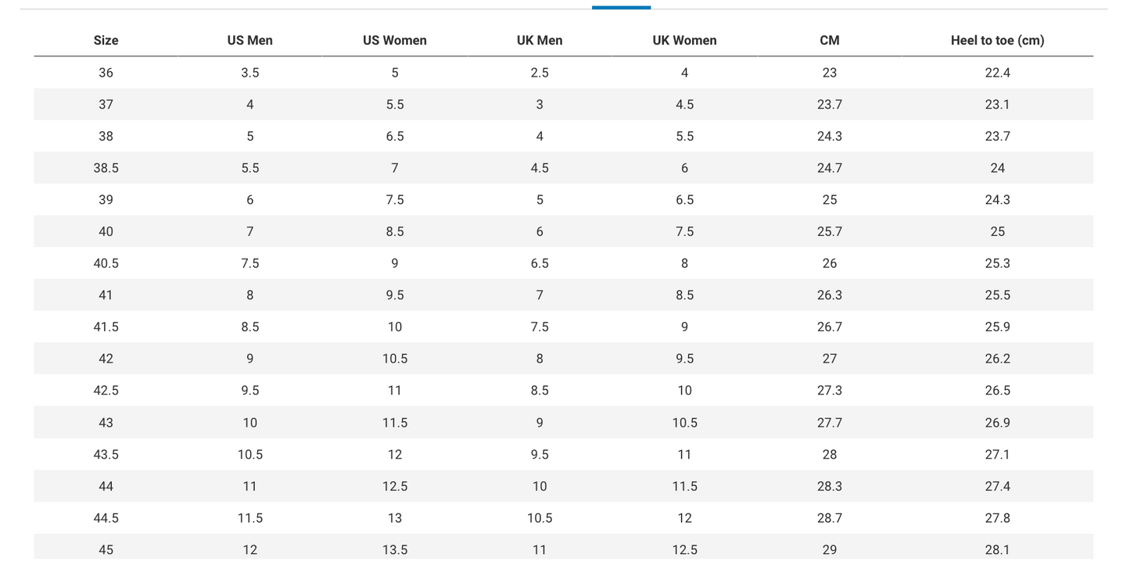Click the Heel to toe (cm) header
The height and width of the screenshot is (586, 1130).
997,41
